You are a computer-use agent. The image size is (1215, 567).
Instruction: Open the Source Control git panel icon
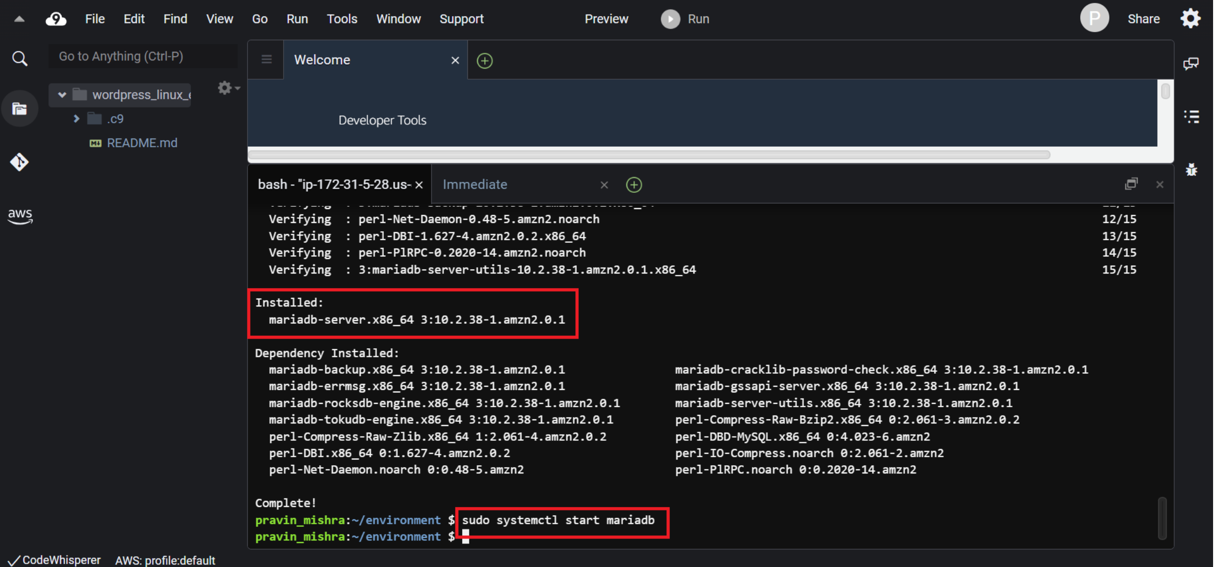coord(19,162)
